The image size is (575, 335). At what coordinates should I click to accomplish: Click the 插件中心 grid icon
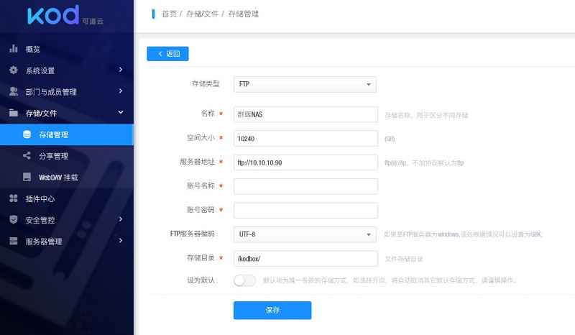pyautogui.click(x=13, y=198)
